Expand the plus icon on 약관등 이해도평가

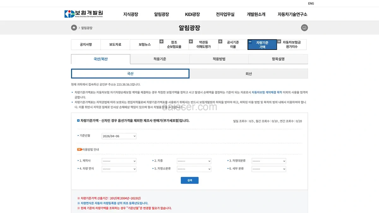tap(191, 41)
